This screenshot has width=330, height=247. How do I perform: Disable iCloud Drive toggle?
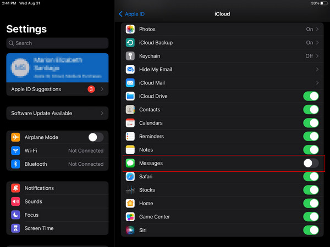tap(311, 96)
